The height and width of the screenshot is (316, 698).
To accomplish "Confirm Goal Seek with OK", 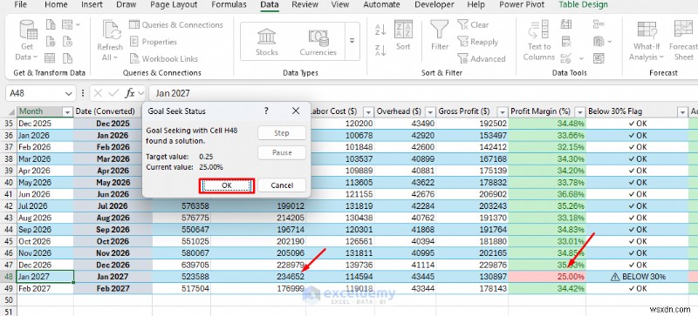I will tap(227, 185).
